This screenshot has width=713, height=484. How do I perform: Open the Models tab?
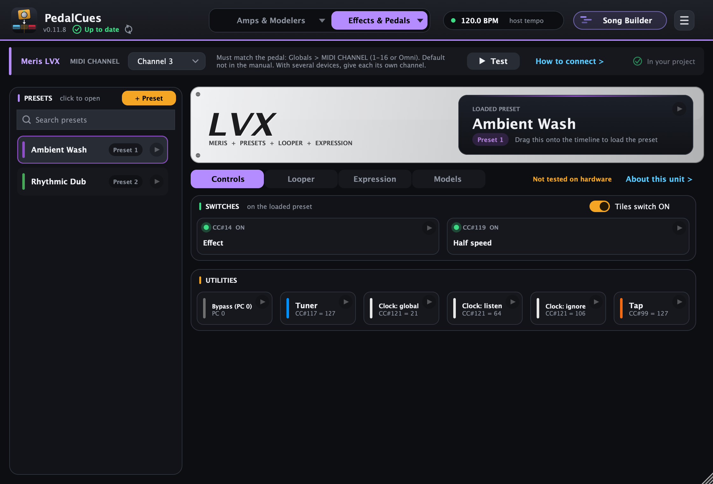pos(448,179)
